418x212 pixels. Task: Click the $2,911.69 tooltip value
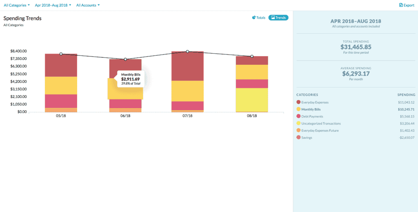coord(130,79)
